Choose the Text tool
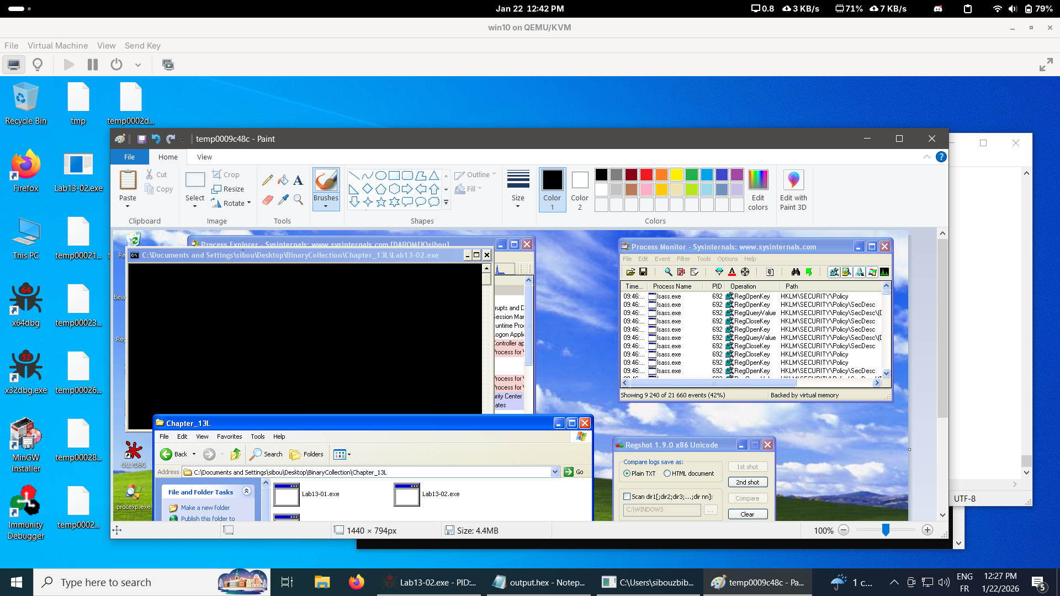Screen dimensions: 1060x596 tap(298, 180)
